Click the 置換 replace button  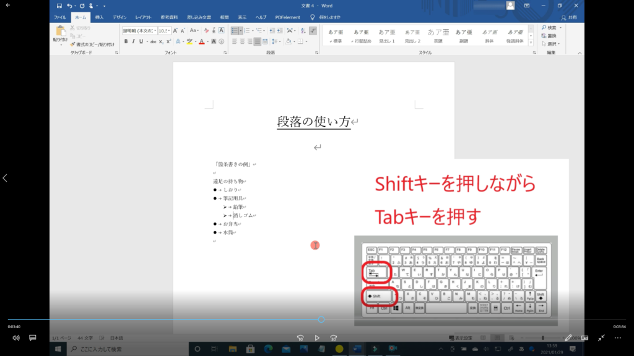pos(550,35)
